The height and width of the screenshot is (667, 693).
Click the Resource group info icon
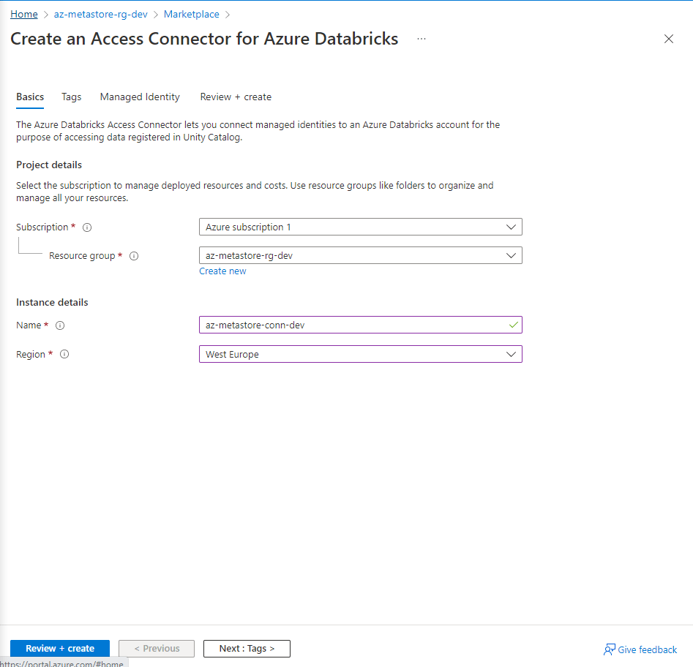tap(134, 256)
